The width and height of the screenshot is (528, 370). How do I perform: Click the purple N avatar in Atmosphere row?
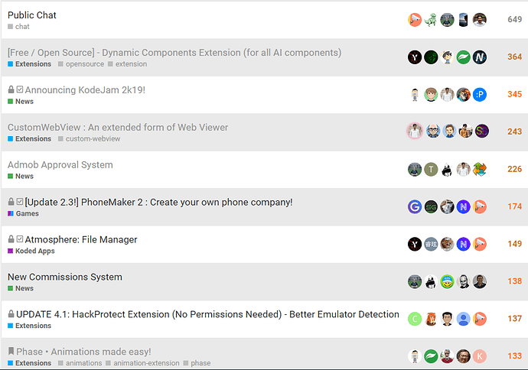tap(464, 244)
